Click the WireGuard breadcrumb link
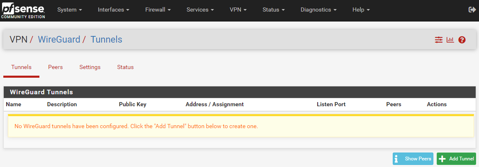The image size is (479, 167). click(59, 39)
